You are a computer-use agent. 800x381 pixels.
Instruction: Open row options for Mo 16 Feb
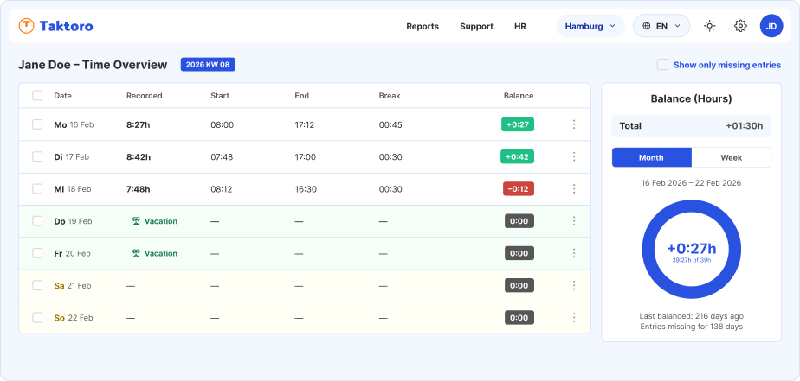pyautogui.click(x=574, y=124)
